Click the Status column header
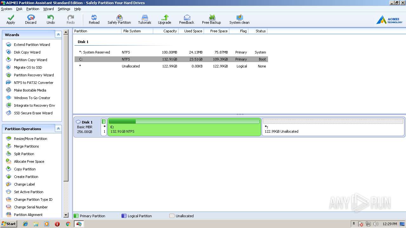 click(x=258, y=31)
